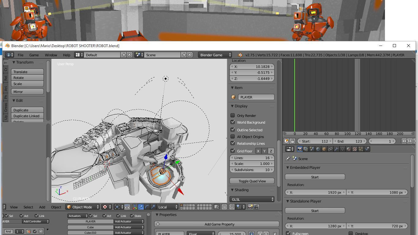Open the Object properties tab (cube icon)

324,149
